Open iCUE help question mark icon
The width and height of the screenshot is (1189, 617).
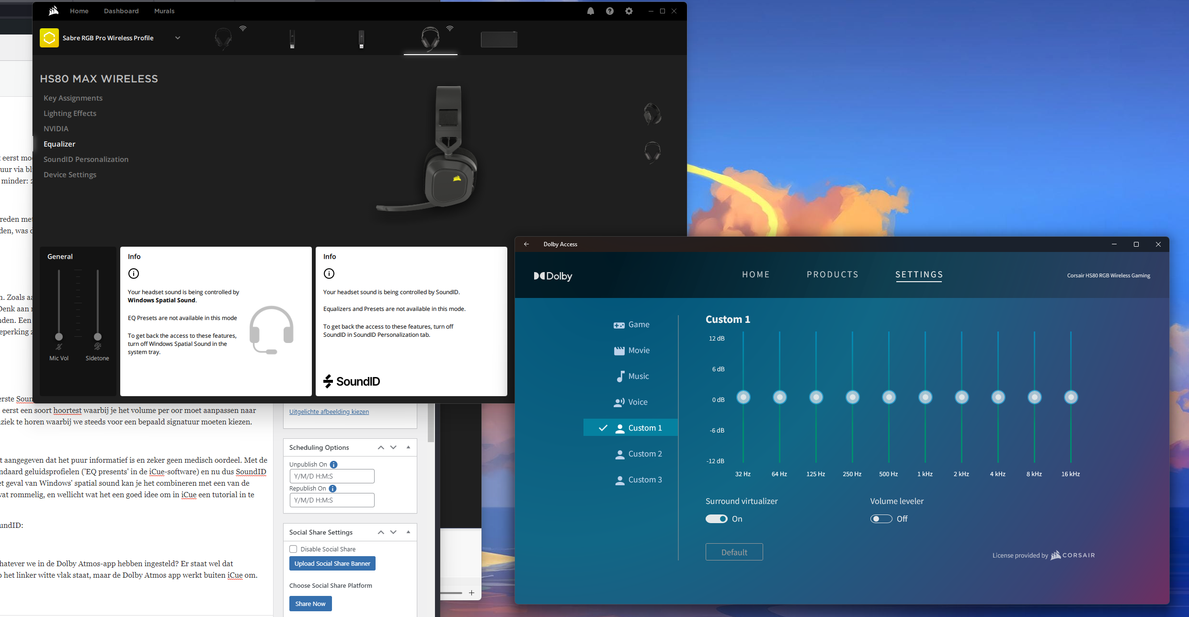click(610, 11)
